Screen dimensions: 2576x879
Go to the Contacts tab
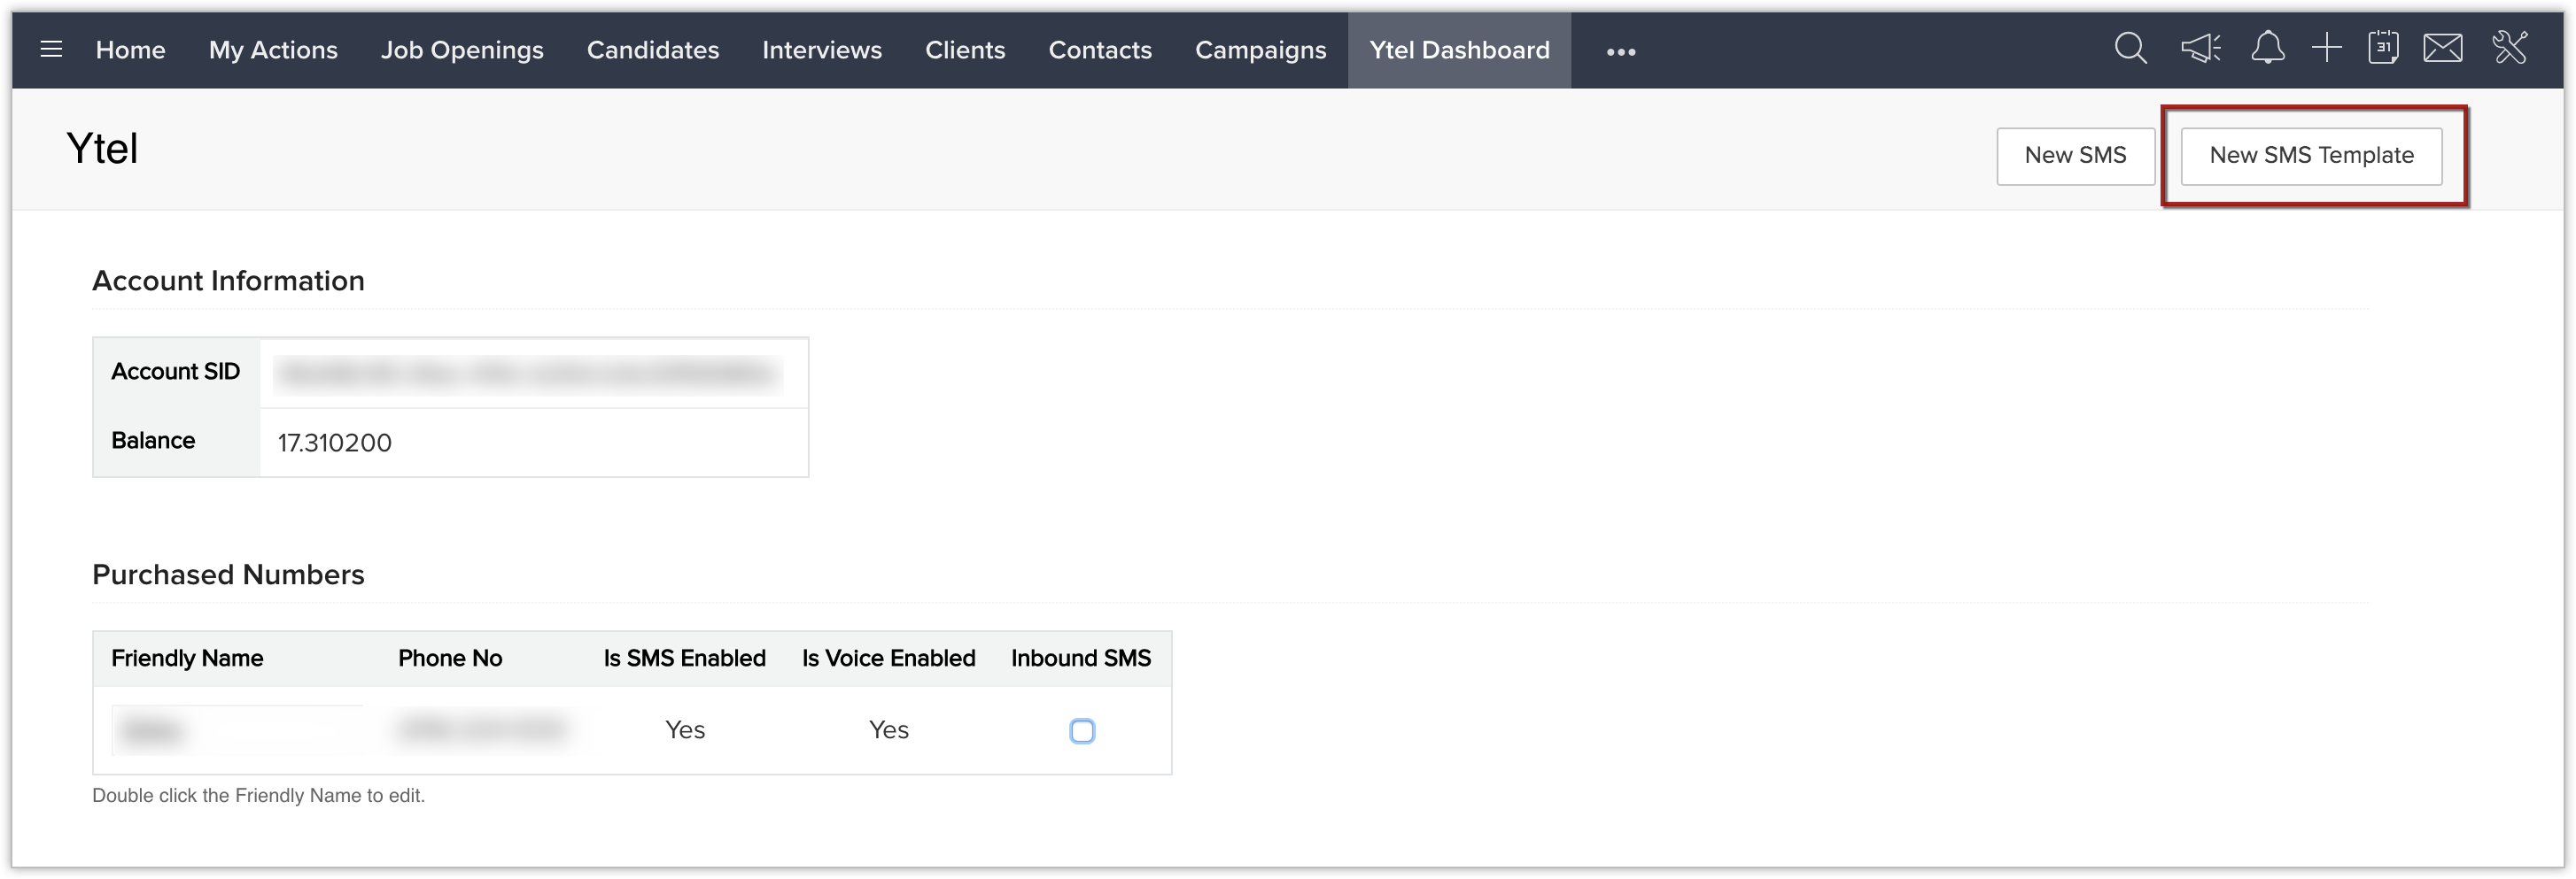pos(1100,50)
